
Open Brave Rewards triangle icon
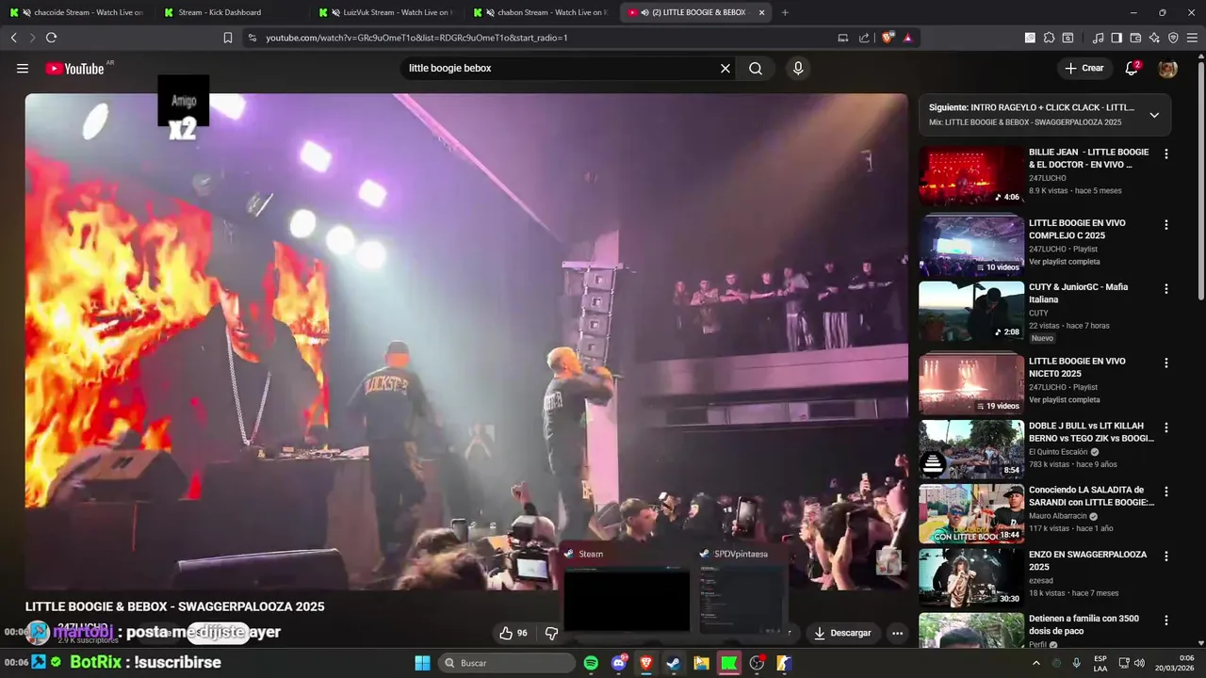pyautogui.click(x=907, y=38)
